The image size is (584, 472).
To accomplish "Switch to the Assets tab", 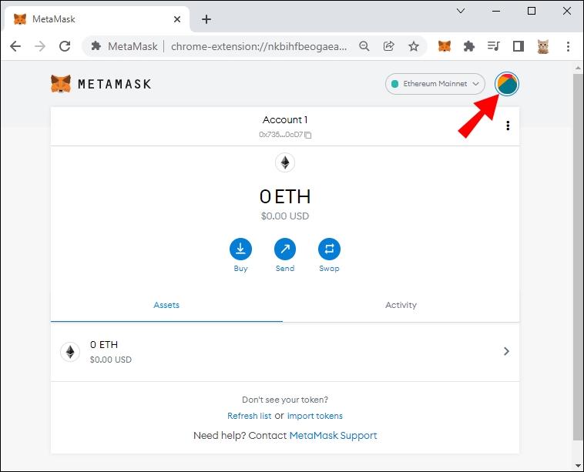I will tap(166, 305).
